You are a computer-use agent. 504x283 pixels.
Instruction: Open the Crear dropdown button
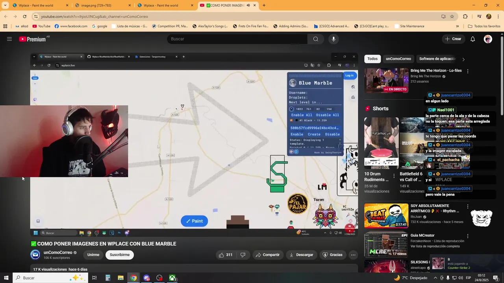[453, 39]
